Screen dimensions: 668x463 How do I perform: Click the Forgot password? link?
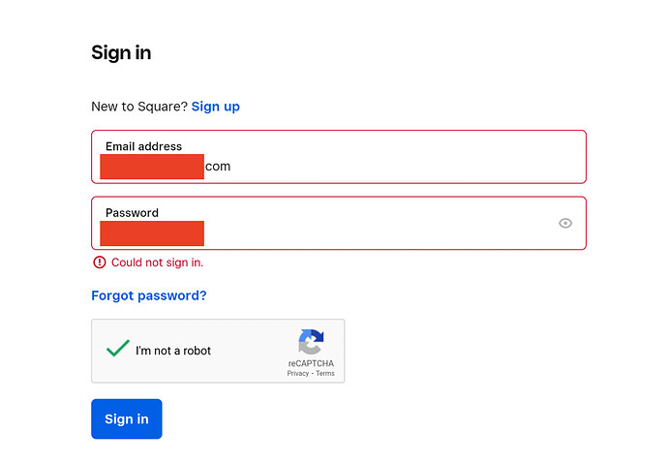[149, 295]
